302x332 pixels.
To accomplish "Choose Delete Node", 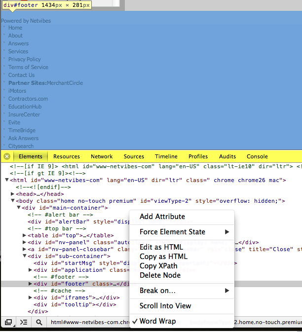I will coord(182,275).
